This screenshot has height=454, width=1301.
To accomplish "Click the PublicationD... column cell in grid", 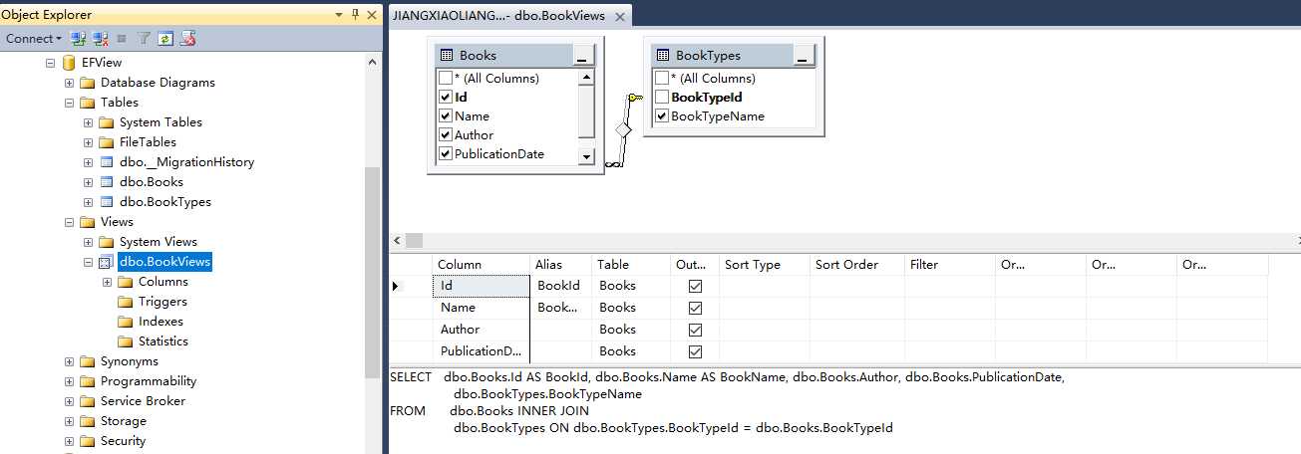I will click(x=483, y=351).
